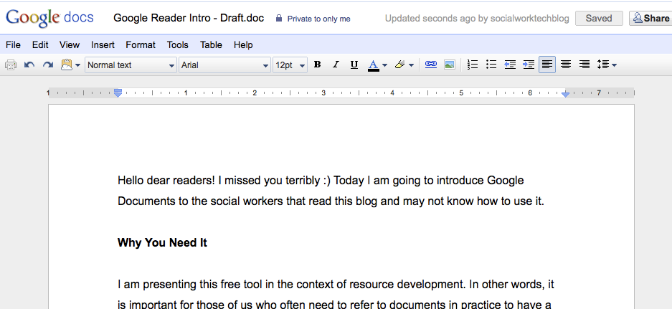Click the lock icon next to the privacy setting
The image size is (672, 309).
click(x=279, y=19)
